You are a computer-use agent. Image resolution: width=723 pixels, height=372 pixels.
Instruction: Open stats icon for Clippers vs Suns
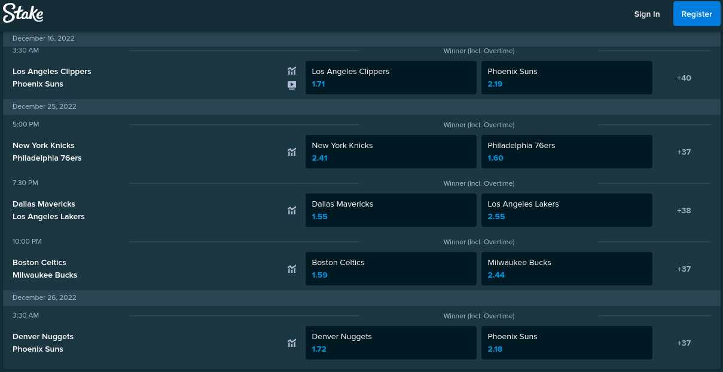(x=292, y=71)
